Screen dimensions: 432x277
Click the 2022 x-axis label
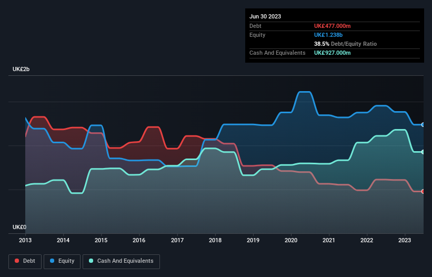(x=367, y=240)
